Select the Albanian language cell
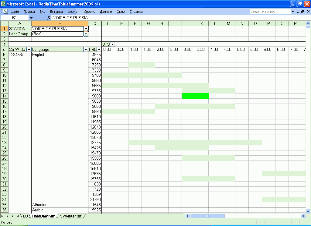This screenshot has height=226, width=311. [60, 205]
